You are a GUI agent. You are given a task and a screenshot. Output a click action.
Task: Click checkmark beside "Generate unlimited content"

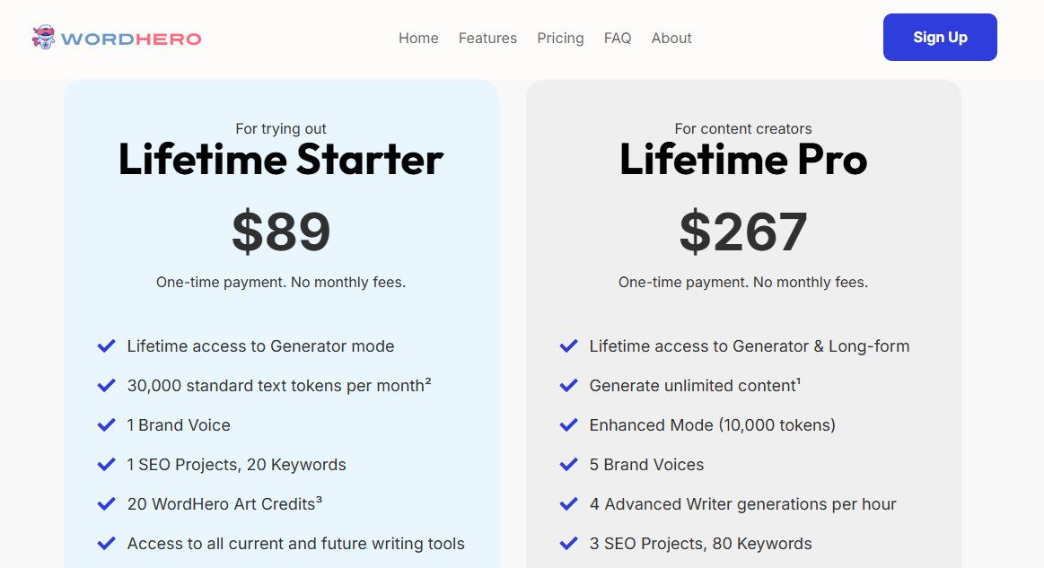[568, 385]
